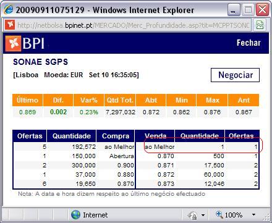
Task: Click the Negociar button
Action: coord(235,75)
